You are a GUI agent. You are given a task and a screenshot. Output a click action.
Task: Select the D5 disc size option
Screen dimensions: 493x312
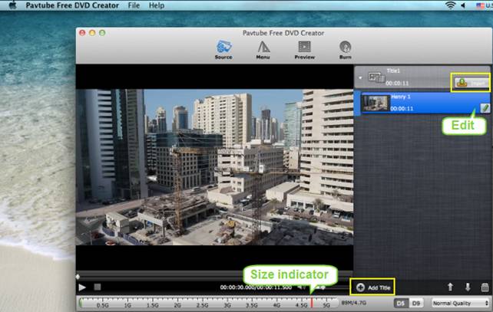(x=401, y=304)
